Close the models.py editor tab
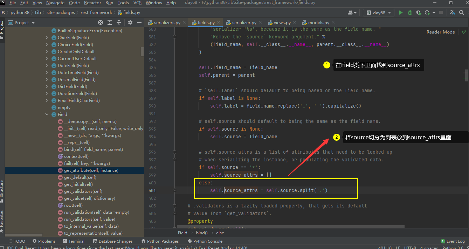The height and width of the screenshot is (249, 469). (x=333, y=23)
